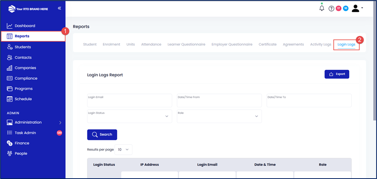Open Dashboard from the sidebar
This screenshot has height=179, width=377.
click(25, 26)
